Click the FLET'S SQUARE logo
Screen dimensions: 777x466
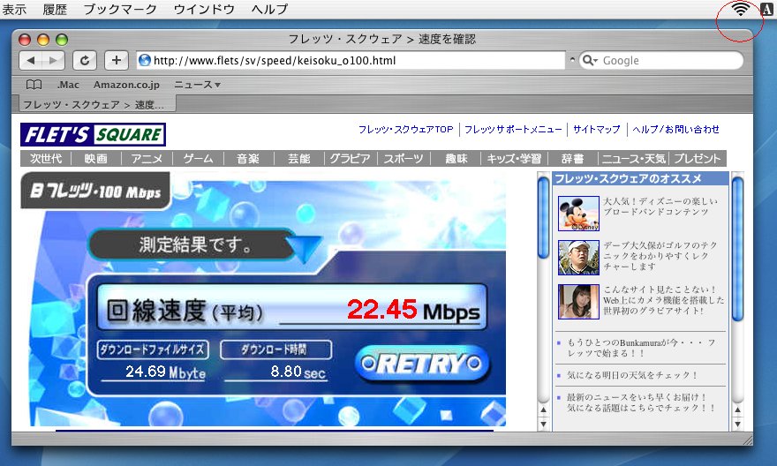tap(94, 134)
